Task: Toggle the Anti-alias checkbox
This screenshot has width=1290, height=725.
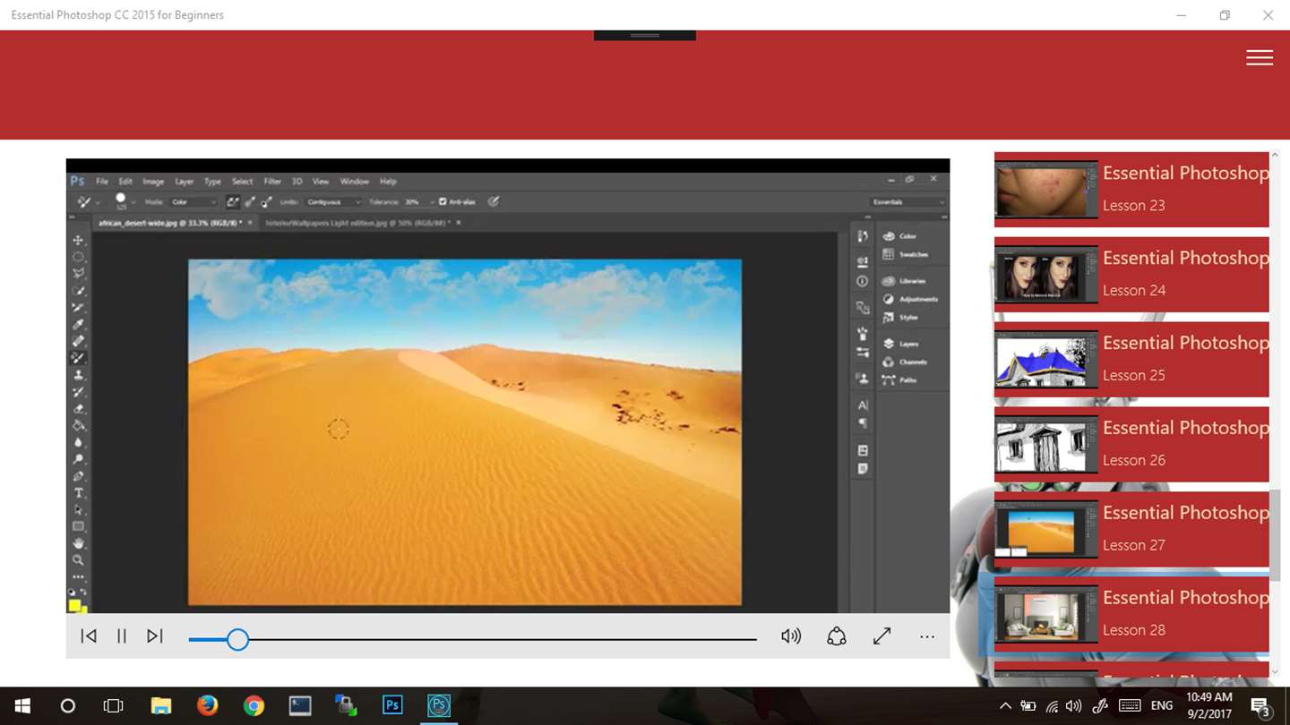Action: (x=443, y=201)
